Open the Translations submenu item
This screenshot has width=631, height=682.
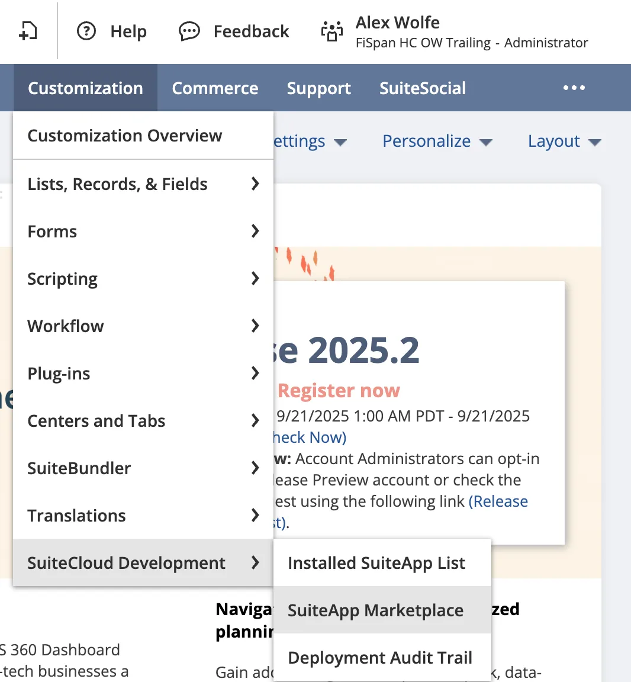click(143, 516)
